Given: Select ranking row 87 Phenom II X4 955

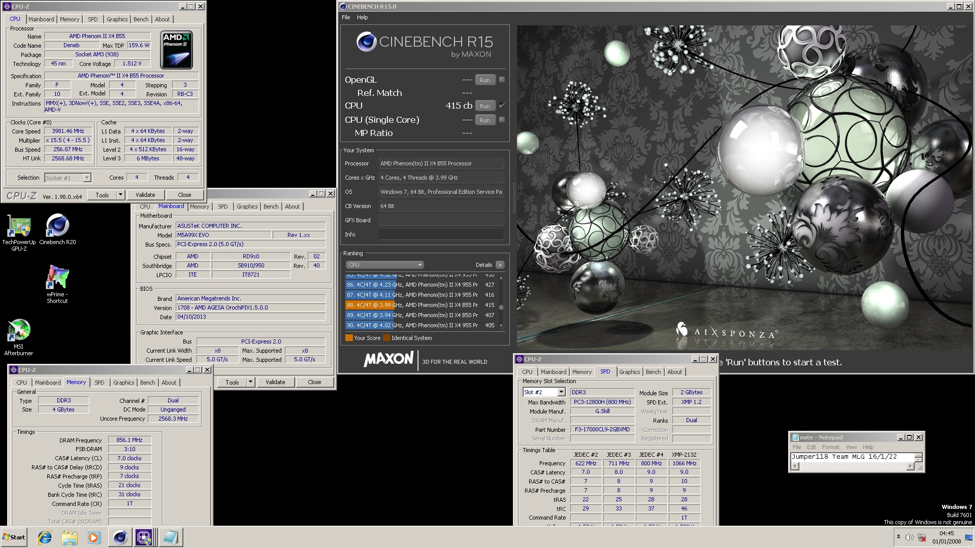Looking at the screenshot, I should (420, 295).
